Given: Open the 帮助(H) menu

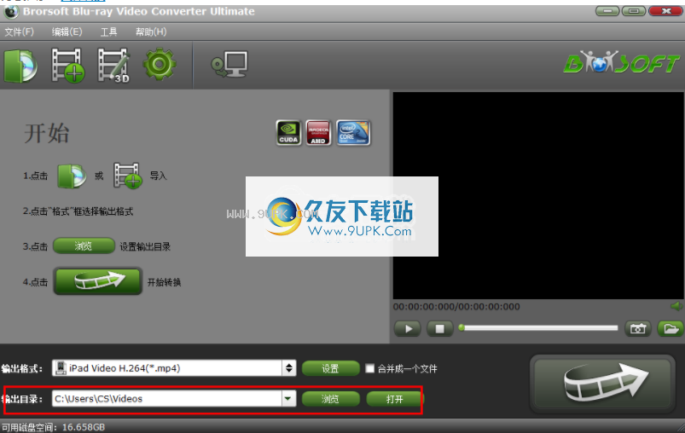Looking at the screenshot, I should point(151,32).
